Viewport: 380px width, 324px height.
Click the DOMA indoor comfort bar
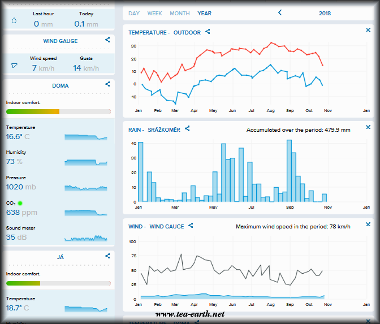point(58,112)
